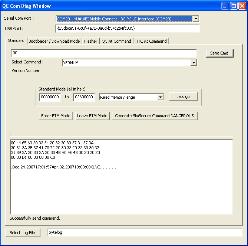Click the Select Log File button
The width and height of the screenshot is (248, 246).
click(x=23, y=233)
